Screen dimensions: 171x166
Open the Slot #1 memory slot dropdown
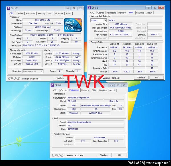pyautogui.click(x=105, y=21)
